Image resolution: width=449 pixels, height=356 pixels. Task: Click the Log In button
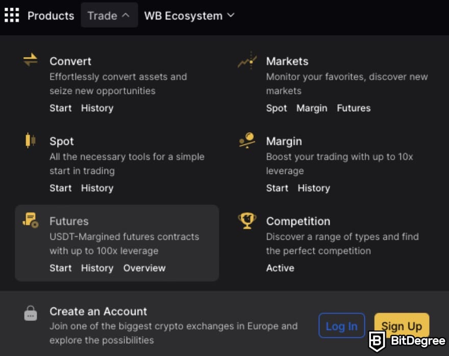click(342, 325)
